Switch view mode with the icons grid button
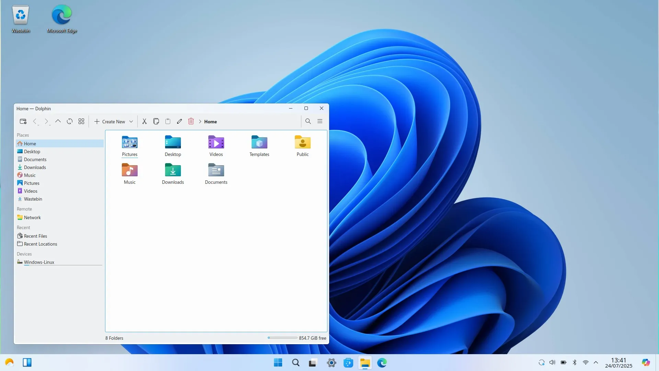 point(81,122)
